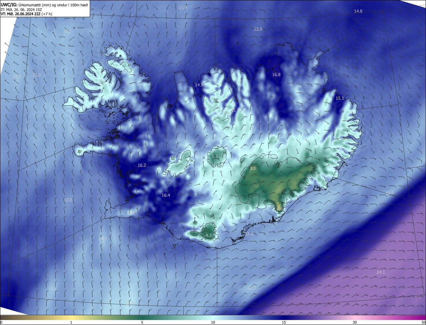Image resolution: width=426 pixels, height=325 pixels.
Task: Pick the 16.8 value on the map
Action: (276, 75)
